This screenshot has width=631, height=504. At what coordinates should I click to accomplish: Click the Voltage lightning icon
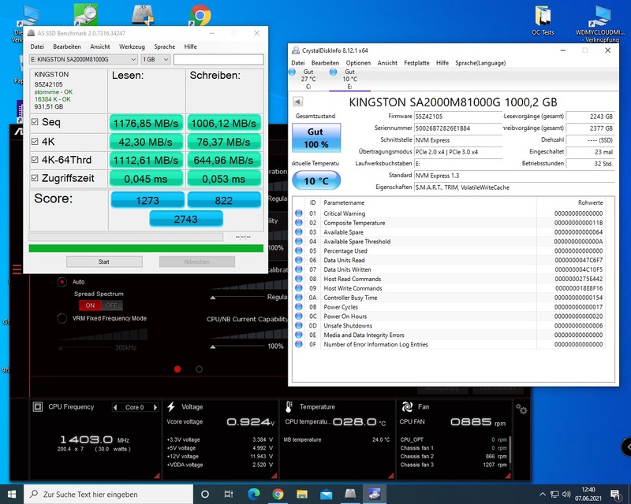[171, 406]
